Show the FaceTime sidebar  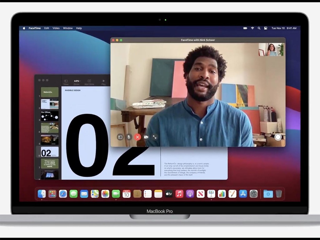120,137
